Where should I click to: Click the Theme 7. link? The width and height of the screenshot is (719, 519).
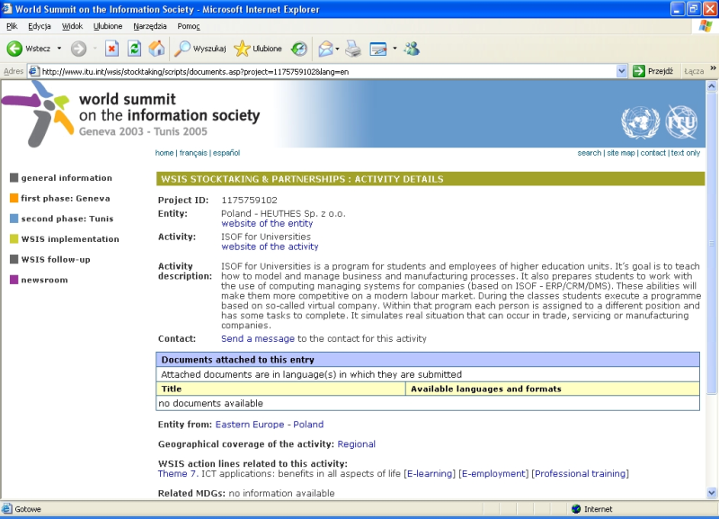click(178, 473)
